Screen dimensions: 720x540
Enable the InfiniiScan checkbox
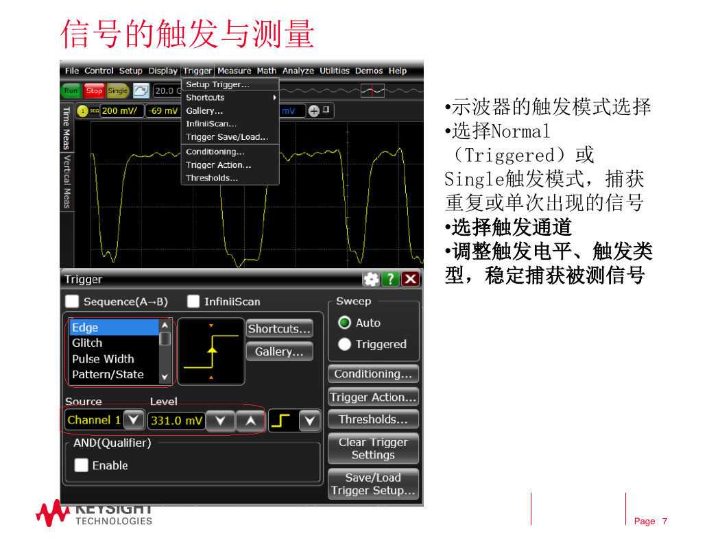[x=193, y=302]
